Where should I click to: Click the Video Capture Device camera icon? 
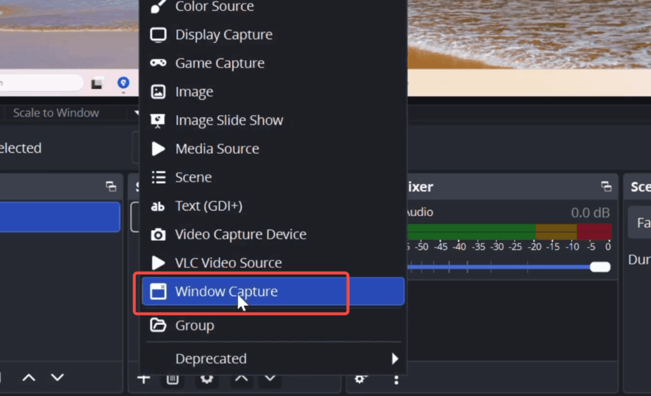click(158, 235)
